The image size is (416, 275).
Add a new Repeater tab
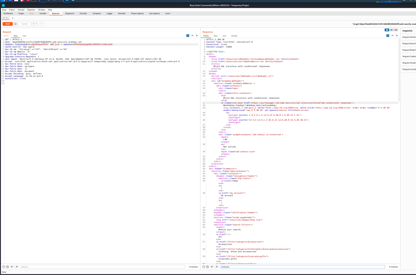point(12,18)
